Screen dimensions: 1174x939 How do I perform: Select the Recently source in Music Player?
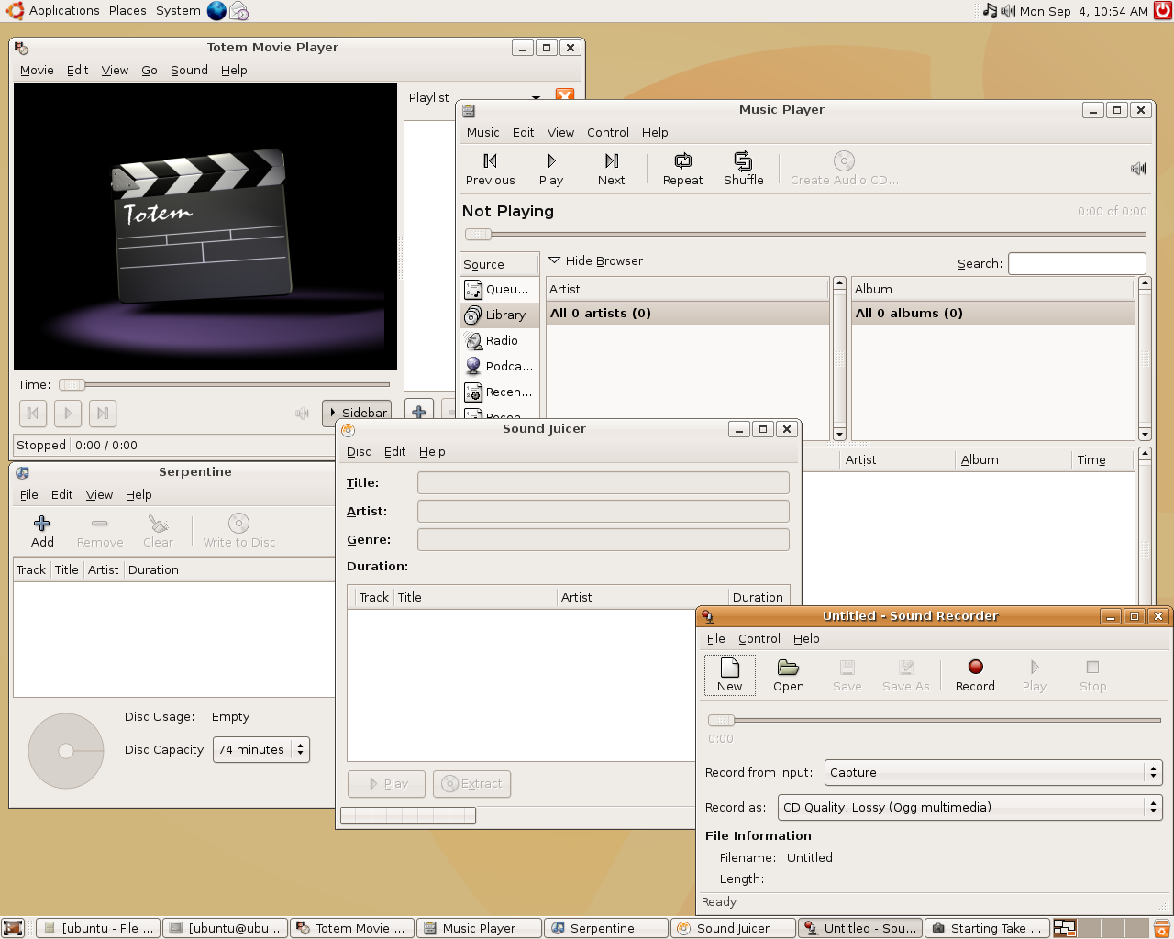pyautogui.click(x=499, y=392)
